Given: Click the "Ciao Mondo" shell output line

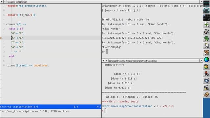Looking at the screenshot, I should (111, 29).
